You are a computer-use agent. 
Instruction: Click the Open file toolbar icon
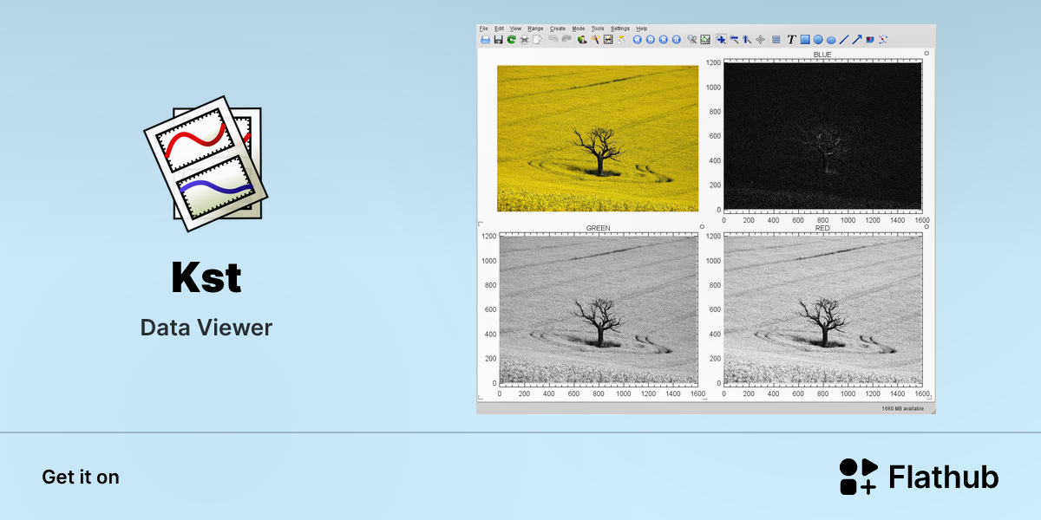click(485, 40)
